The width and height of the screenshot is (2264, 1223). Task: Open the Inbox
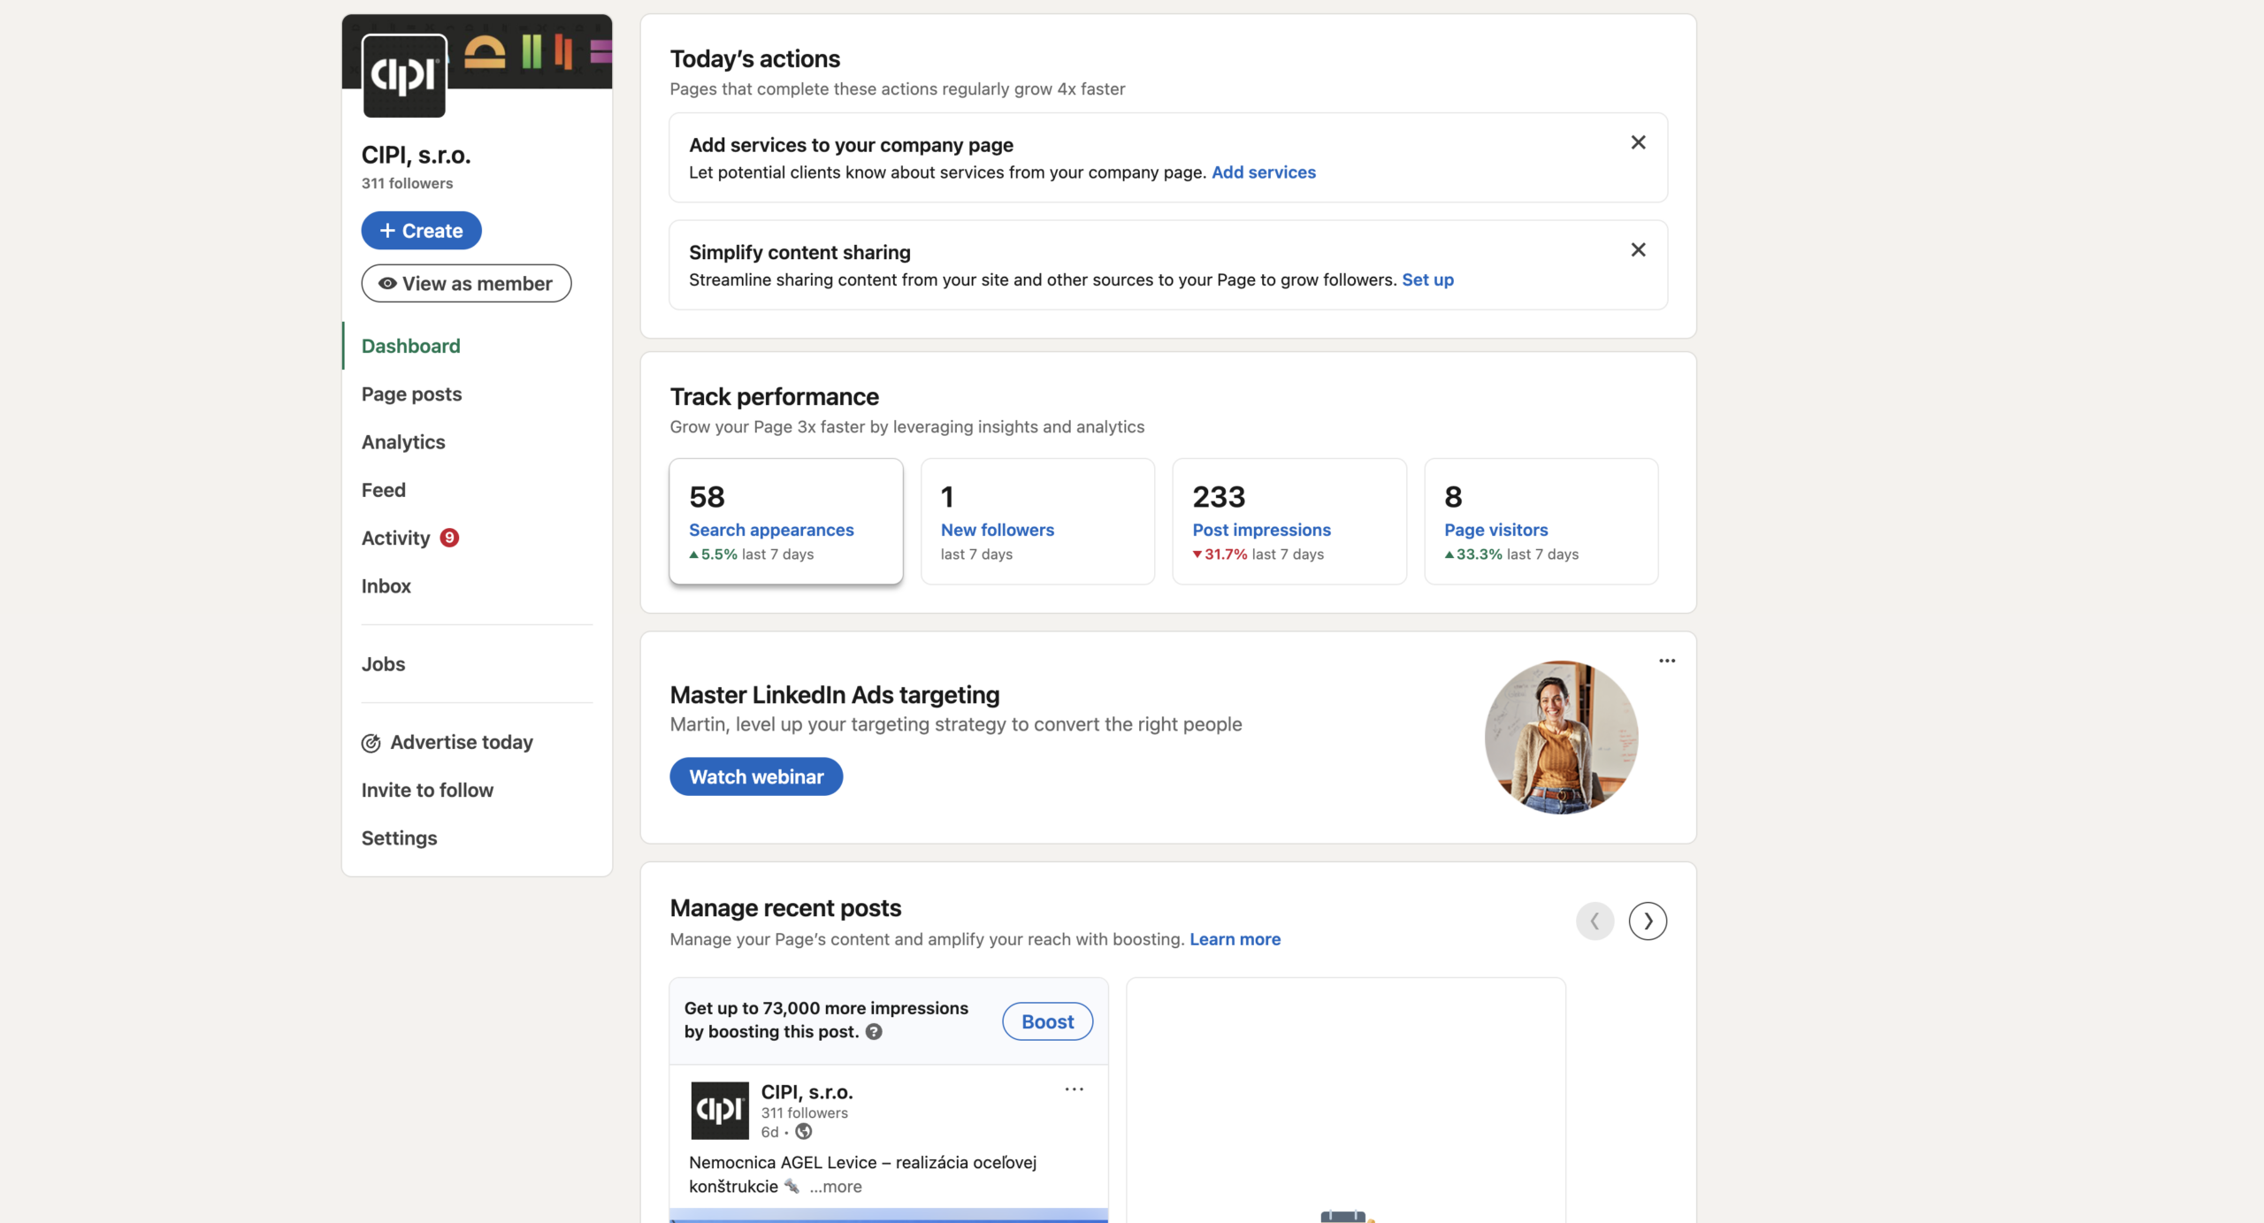(386, 586)
